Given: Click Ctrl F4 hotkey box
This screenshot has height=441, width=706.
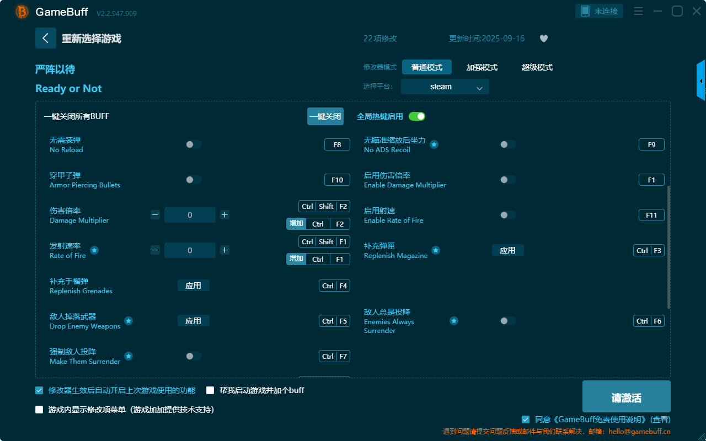Looking at the screenshot, I should click(x=334, y=286).
